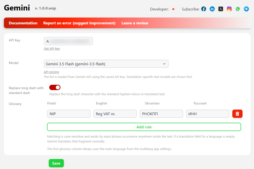254x169 pixels.
Task: Click the Add rule button
Action: coord(144,127)
